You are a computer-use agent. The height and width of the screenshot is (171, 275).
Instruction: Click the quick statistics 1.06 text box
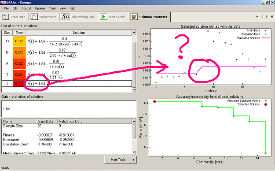pyautogui.click(x=69, y=109)
